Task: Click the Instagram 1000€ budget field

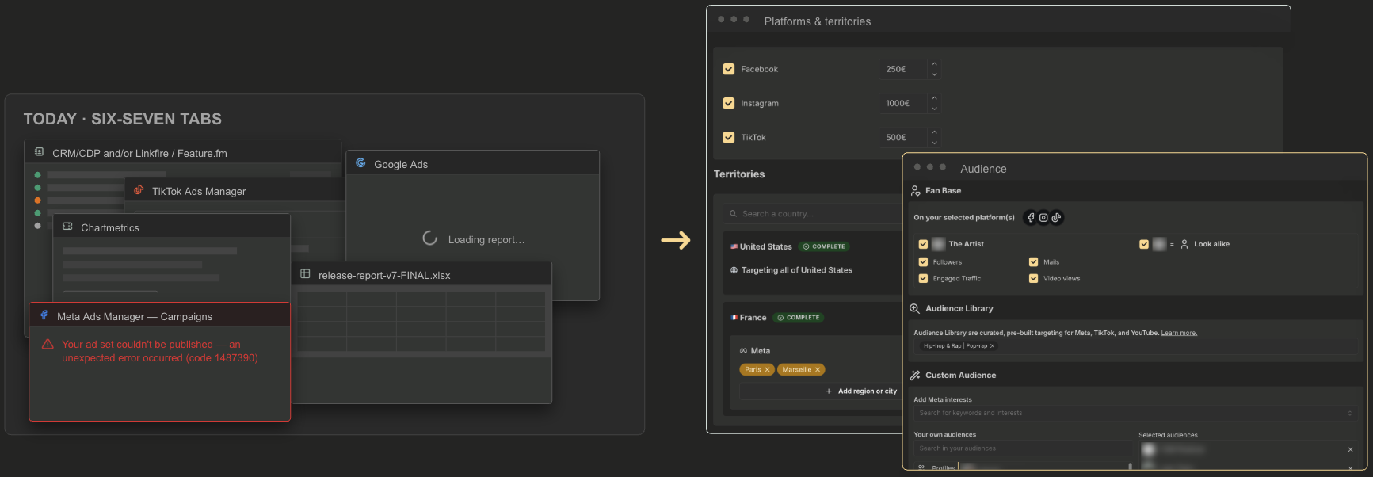Action: 903,104
